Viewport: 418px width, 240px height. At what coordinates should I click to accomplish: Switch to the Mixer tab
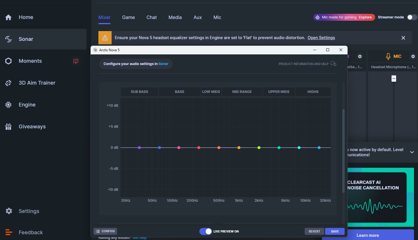104,17
